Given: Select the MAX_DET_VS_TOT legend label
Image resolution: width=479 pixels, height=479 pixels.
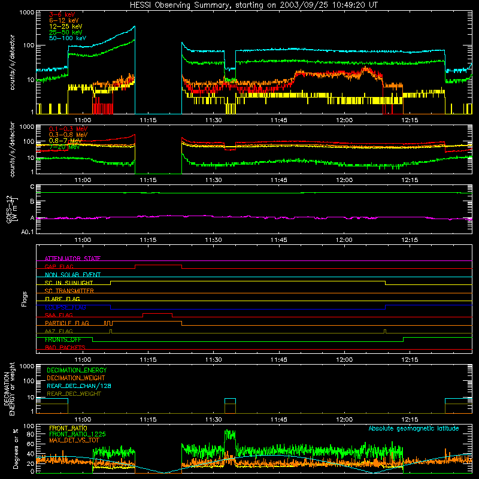Looking at the screenshot, I should pos(74,440).
